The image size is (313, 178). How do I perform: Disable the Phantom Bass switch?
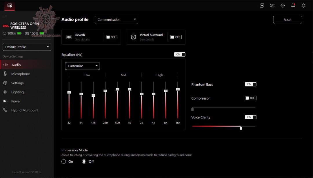click(x=251, y=84)
